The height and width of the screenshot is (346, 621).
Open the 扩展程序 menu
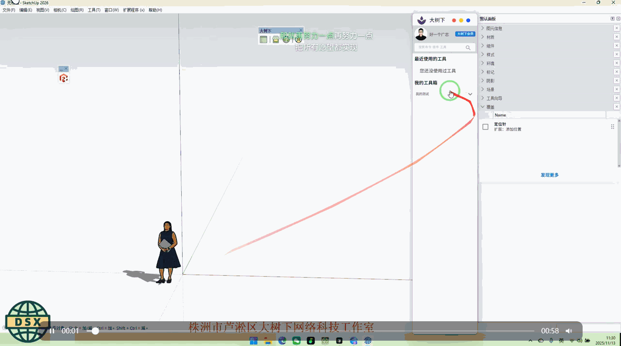tap(133, 10)
